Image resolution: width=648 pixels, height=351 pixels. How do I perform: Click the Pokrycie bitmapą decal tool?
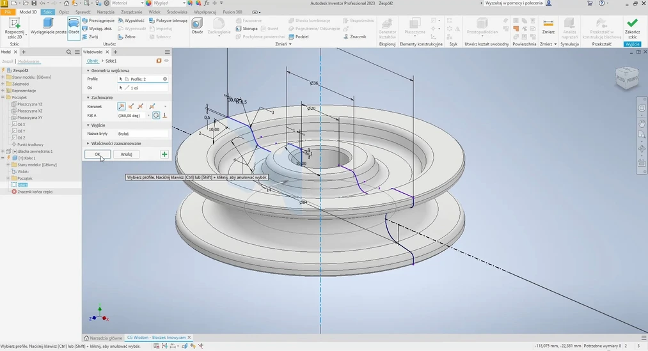point(168,20)
